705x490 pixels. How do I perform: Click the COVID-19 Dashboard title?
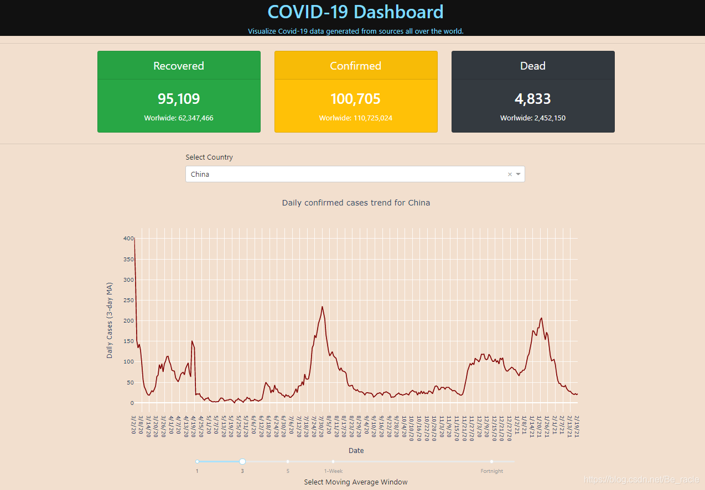pyautogui.click(x=356, y=12)
